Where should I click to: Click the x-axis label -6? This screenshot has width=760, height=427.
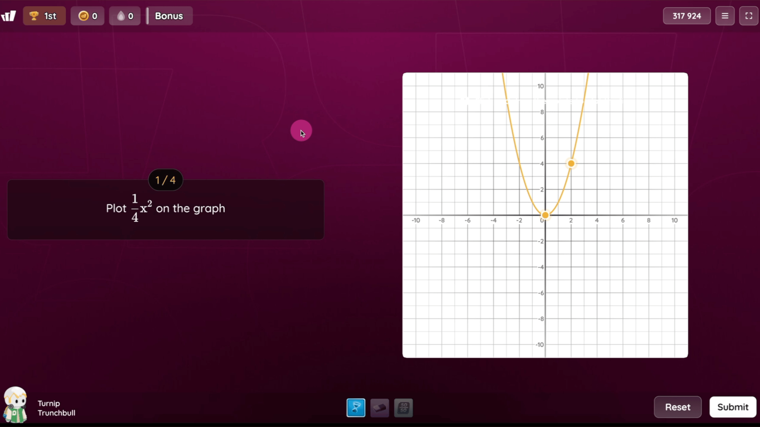point(468,220)
